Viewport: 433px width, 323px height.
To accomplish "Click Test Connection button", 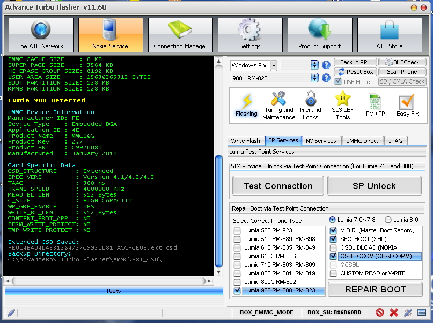I will pos(278,186).
